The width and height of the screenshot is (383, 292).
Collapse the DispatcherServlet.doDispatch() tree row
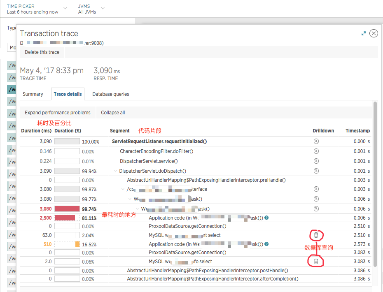[115, 171]
